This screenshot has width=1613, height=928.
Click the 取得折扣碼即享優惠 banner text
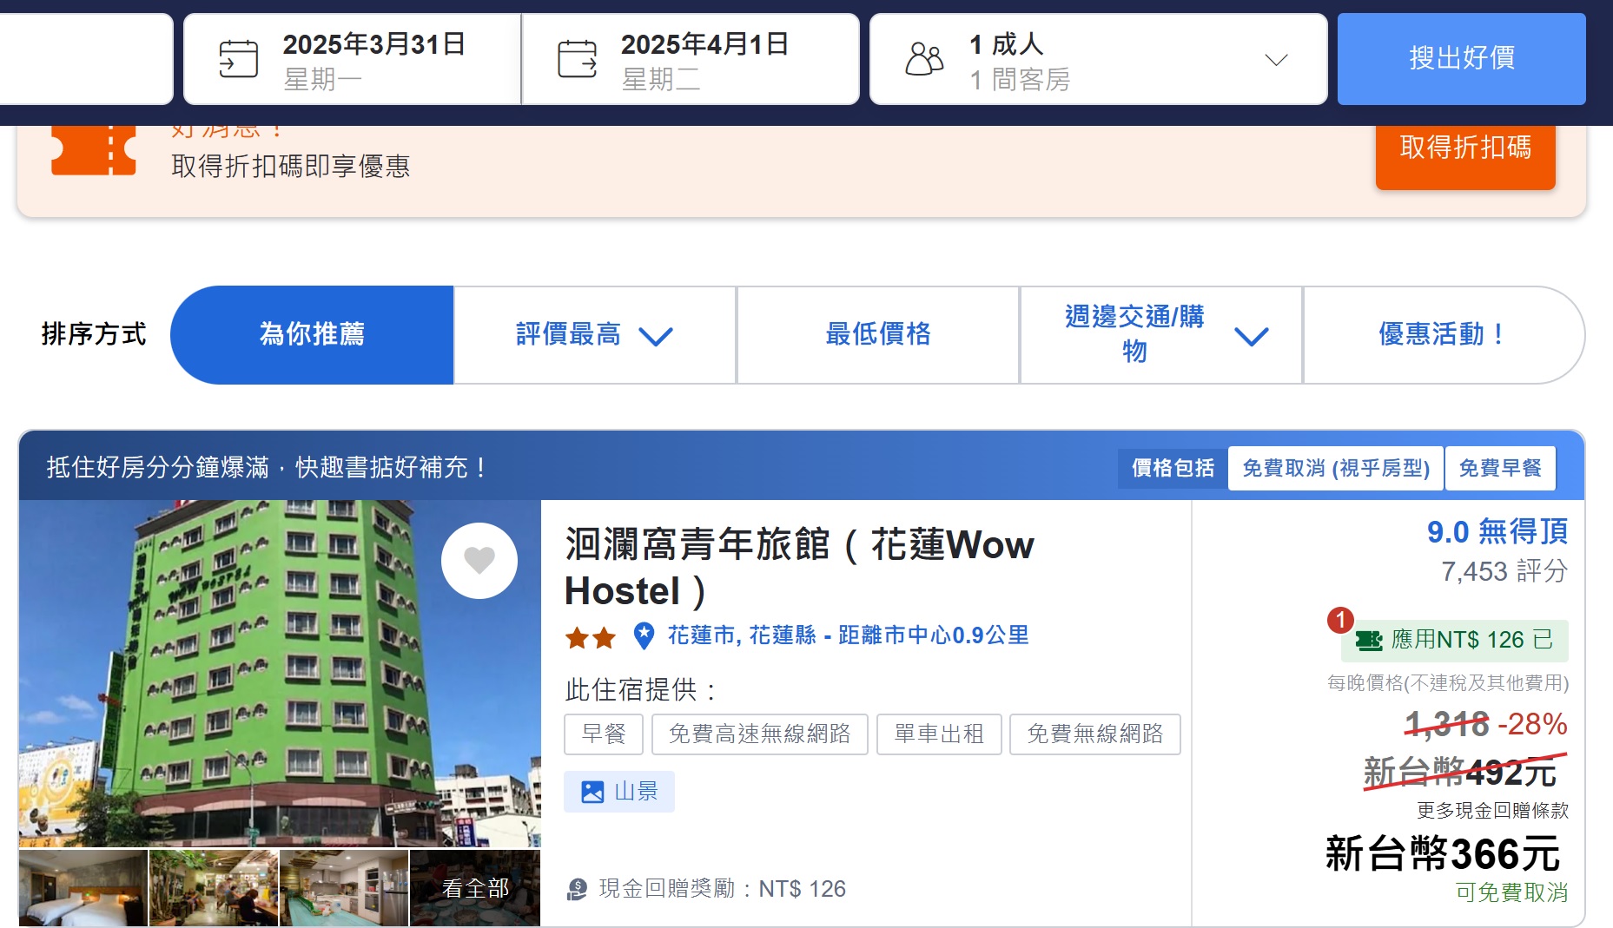(x=290, y=166)
